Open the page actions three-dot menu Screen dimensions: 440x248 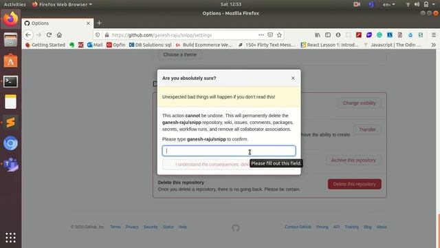[261, 35]
